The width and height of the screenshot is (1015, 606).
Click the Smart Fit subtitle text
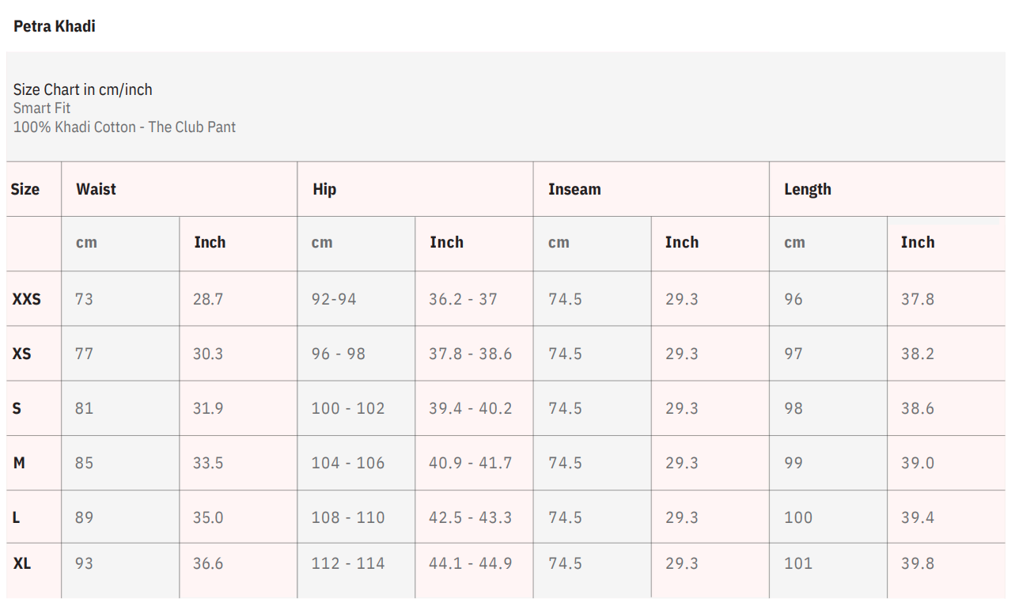[42, 108]
